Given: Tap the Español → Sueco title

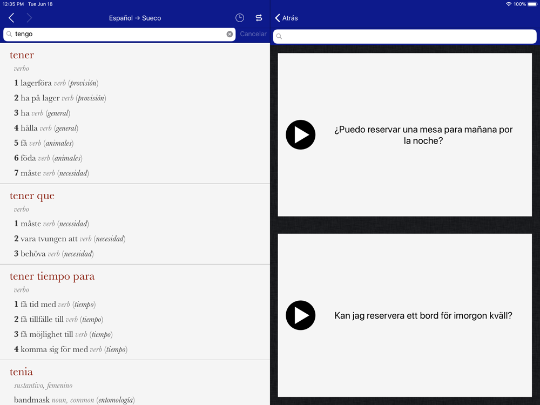Looking at the screenshot, I should pos(135,18).
